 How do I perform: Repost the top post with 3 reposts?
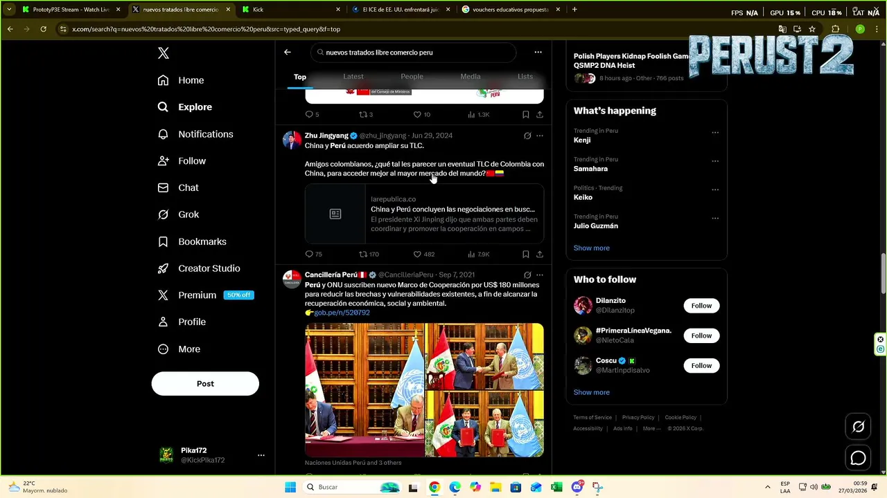click(x=365, y=115)
